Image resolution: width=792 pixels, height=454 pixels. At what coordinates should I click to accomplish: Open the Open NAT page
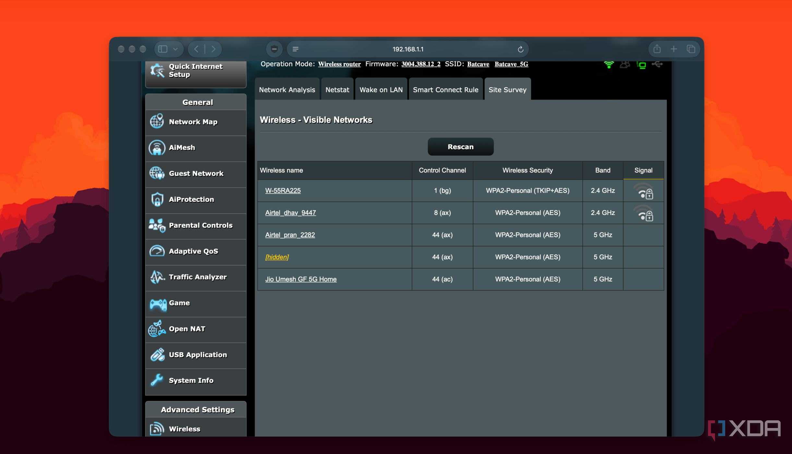point(196,329)
